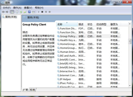133x97 pixels.
Task: Click IKEE... description cell
Action: [x=82, y=56]
